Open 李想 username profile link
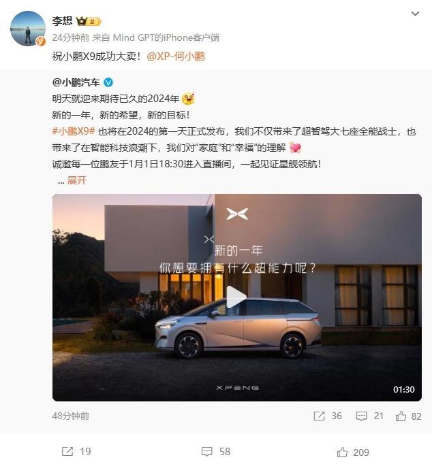Viewport: 432px width, 464px height. tap(62, 21)
